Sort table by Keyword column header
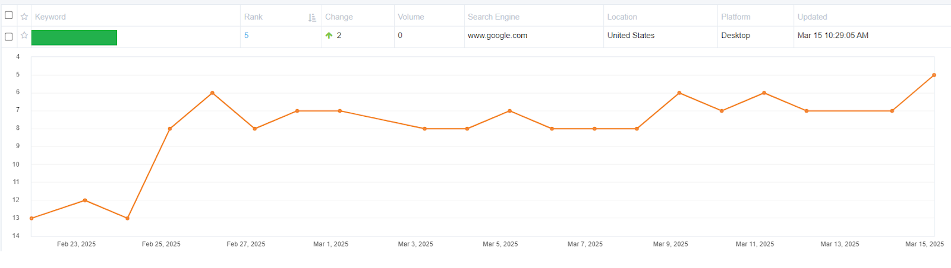The height and width of the screenshot is (268, 951). (51, 17)
